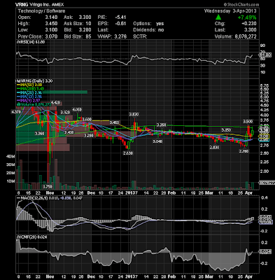
Task: Click the 3.430 price annotation
Action: pos(69,132)
